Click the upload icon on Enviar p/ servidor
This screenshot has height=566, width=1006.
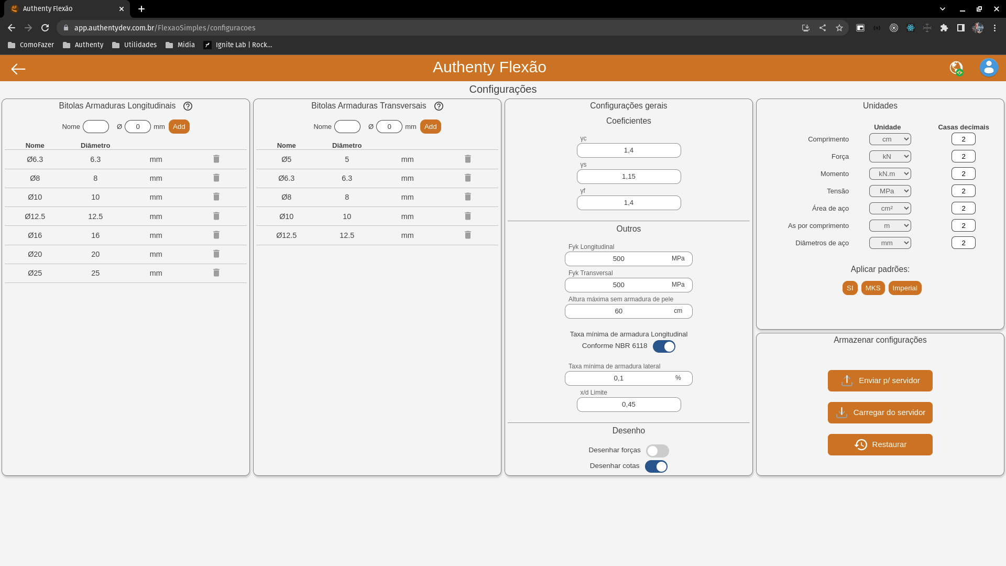point(847,380)
